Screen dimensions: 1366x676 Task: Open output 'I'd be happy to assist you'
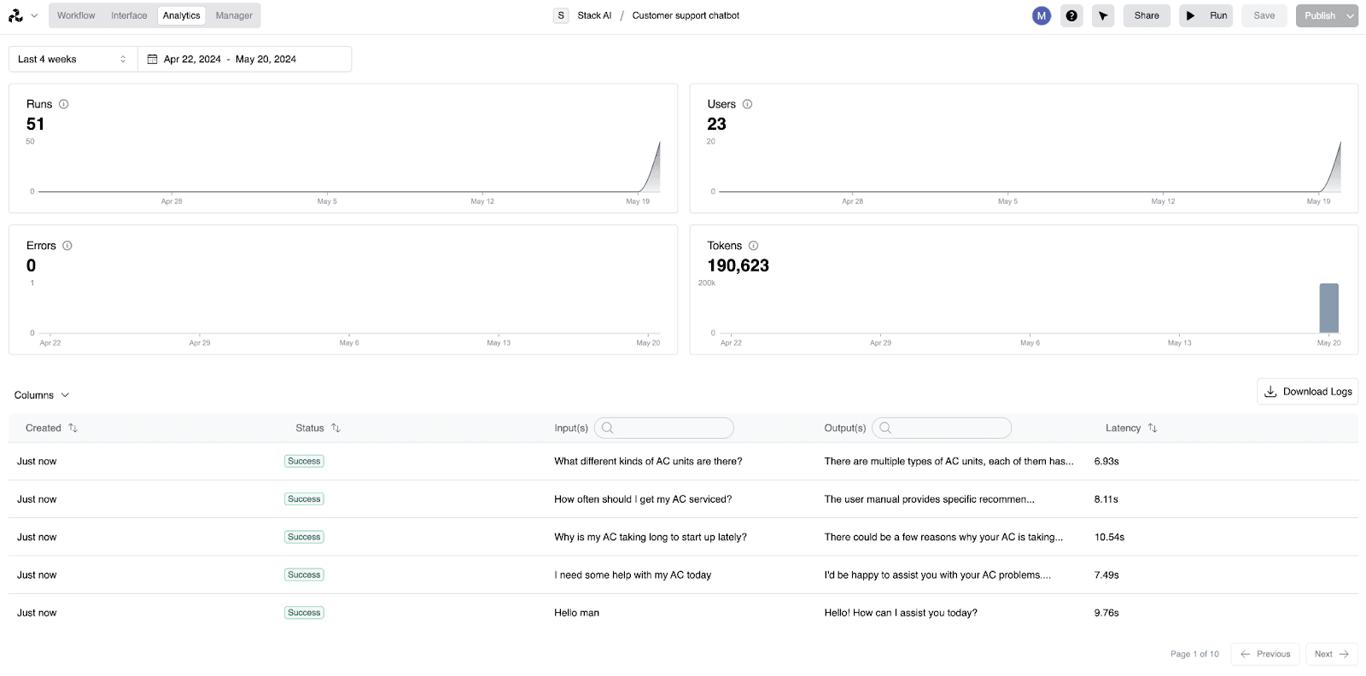click(x=937, y=575)
